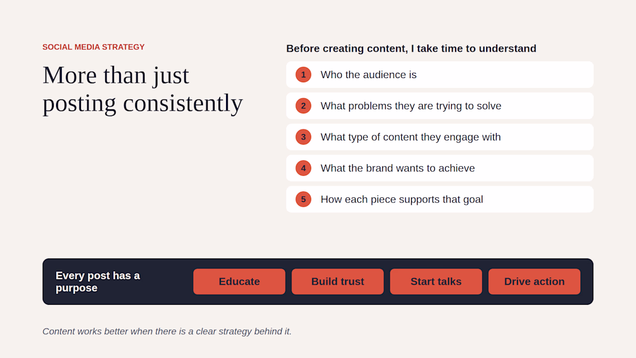Image resolution: width=636 pixels, height=358 pixels.
Task: Click the red number 5 circle badge
Action: [x=303, y=200]
